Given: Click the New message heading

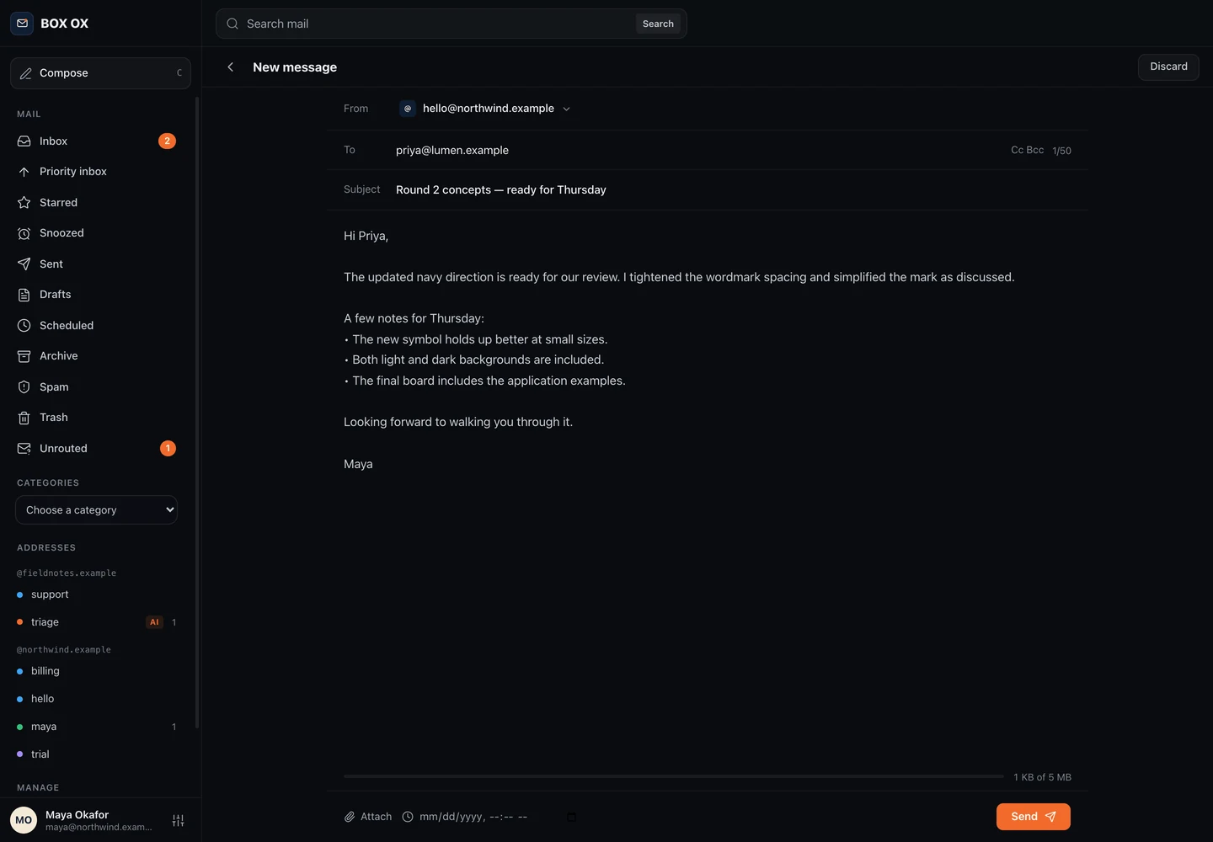Looking at the screenshot, I should click(295, 67).
